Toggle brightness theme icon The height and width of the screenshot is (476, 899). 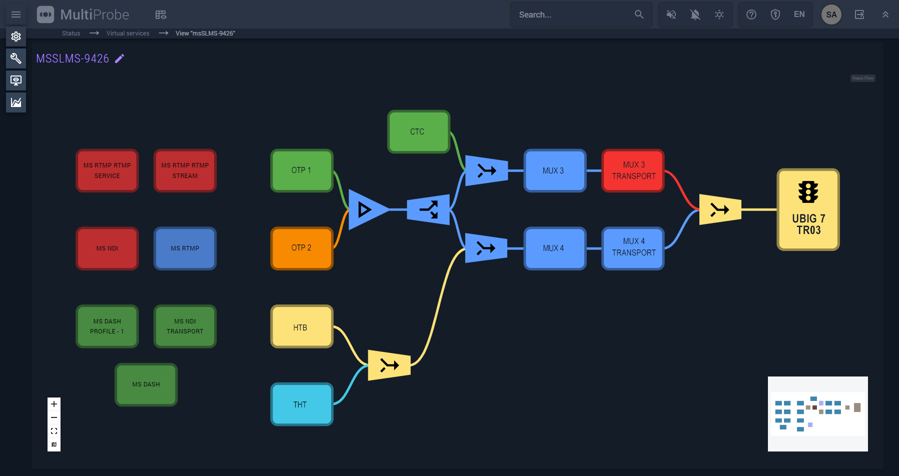point(719,14)
